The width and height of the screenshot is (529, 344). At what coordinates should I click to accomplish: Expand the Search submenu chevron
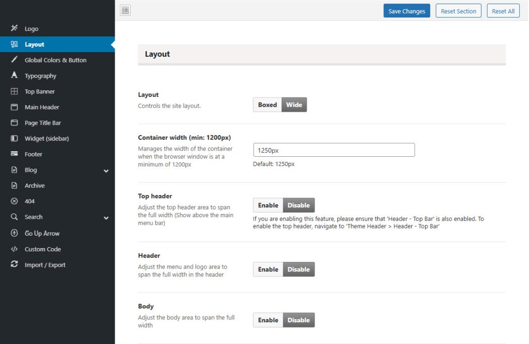click(106, 218)
